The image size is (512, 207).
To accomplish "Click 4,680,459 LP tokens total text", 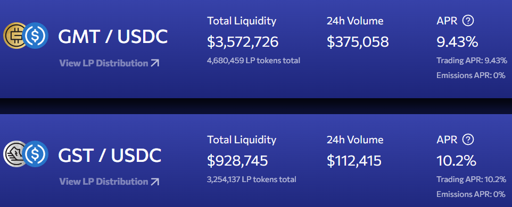I will [253, 61].
